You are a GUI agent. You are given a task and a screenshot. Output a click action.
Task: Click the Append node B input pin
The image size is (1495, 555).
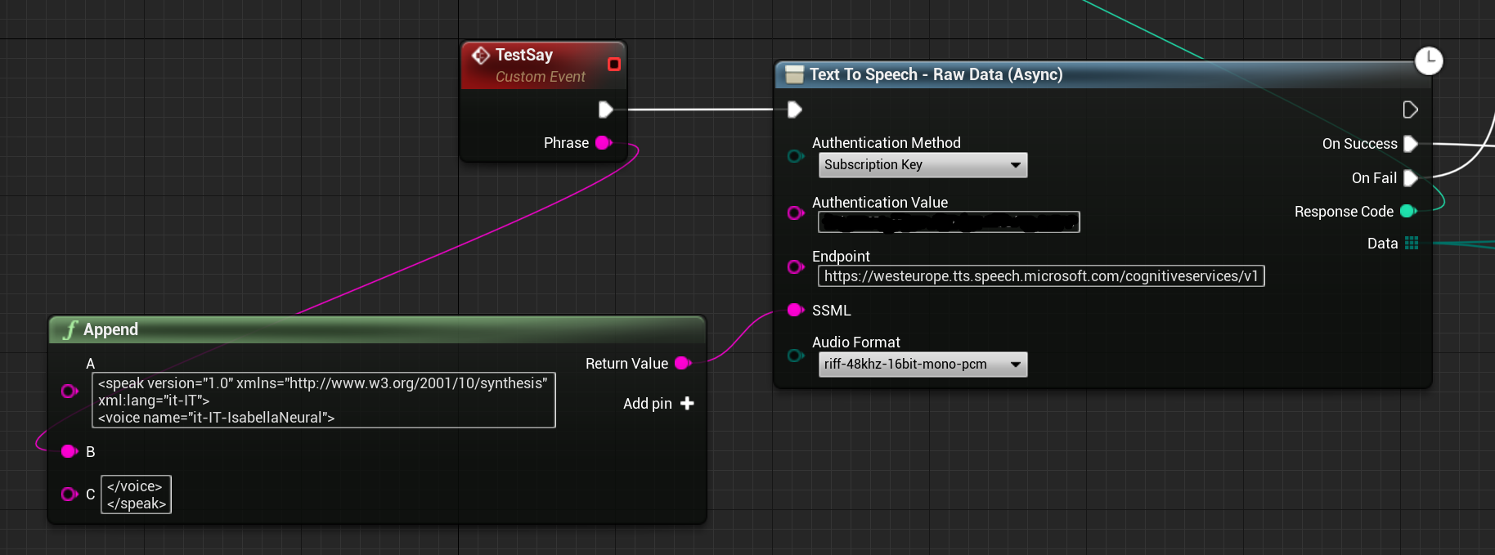(x=70, y=452)
